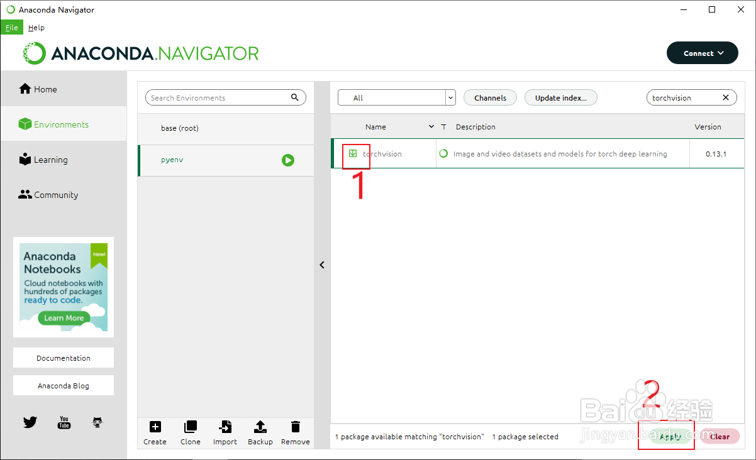Click the '1 package selected' status text
The height and width of the screenshot is (460, 756).
(525, 437)
